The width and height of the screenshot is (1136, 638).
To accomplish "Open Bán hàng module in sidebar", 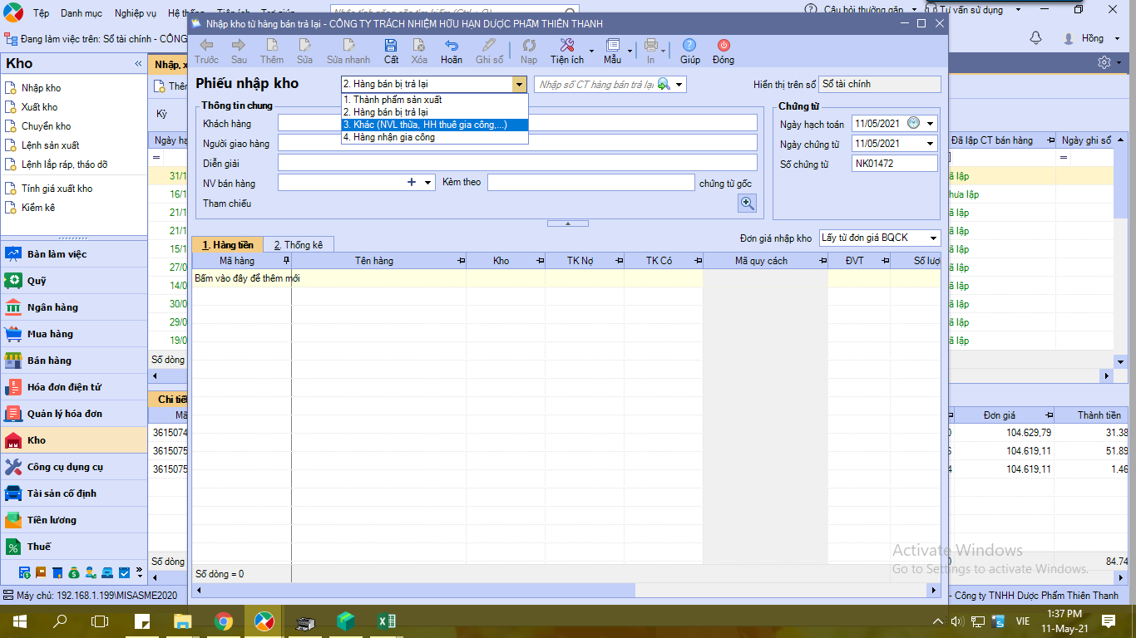I will 74,361.
